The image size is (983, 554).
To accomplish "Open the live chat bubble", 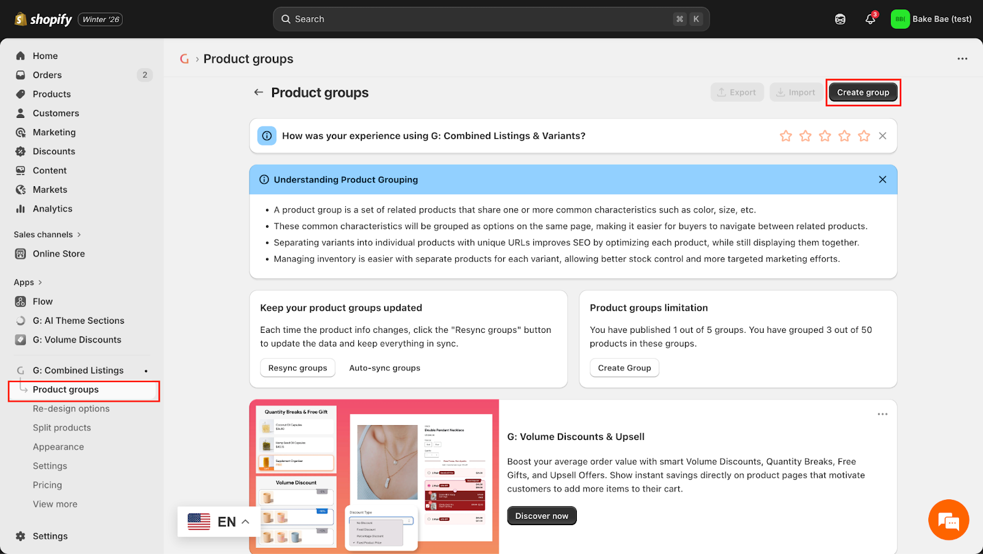I will click(949, 520).
